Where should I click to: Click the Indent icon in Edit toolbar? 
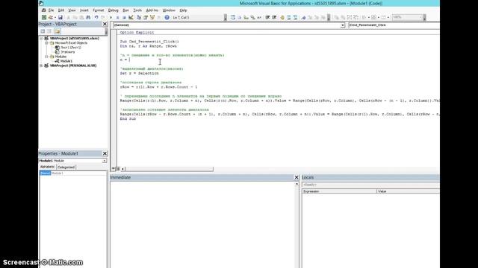(267, 17)
